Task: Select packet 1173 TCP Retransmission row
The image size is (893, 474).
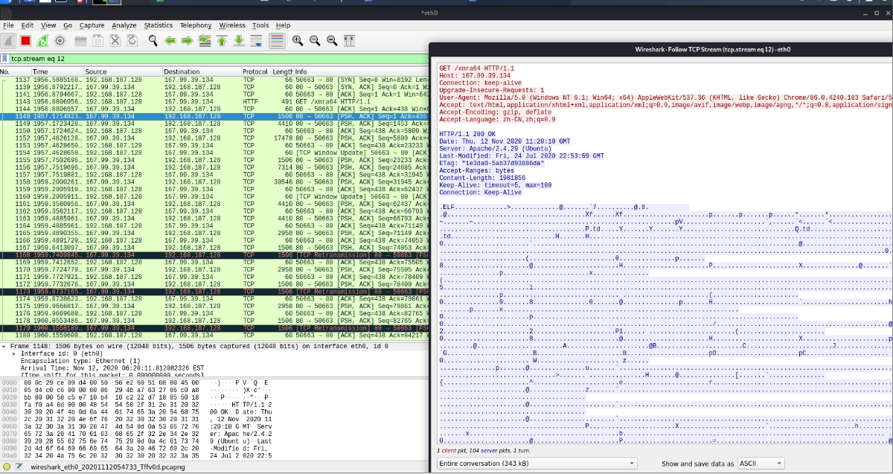Action: [x=214, y=291]
